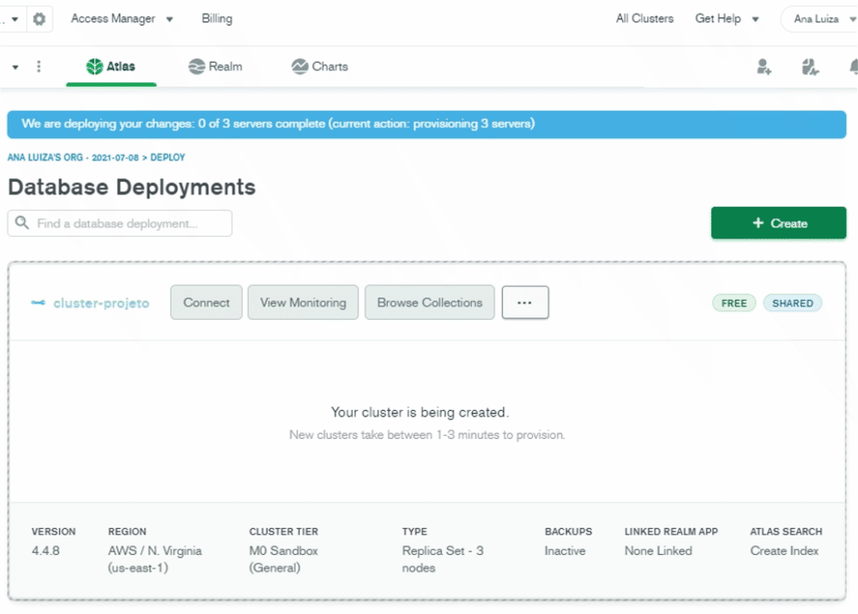Click AWS / N. Virginia region text
The width and height of the screenshot is (858, 614).
154,559
